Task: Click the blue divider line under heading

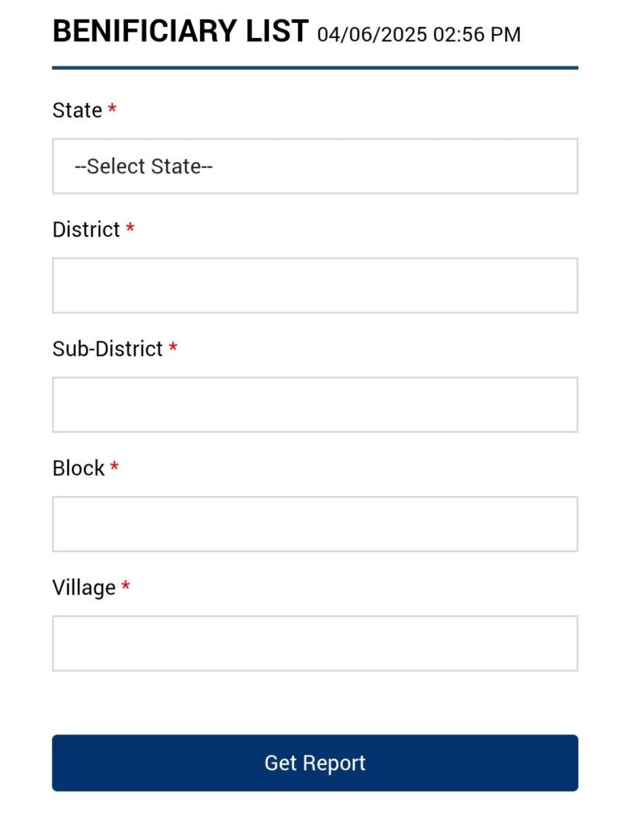Action: click(315, 68)
